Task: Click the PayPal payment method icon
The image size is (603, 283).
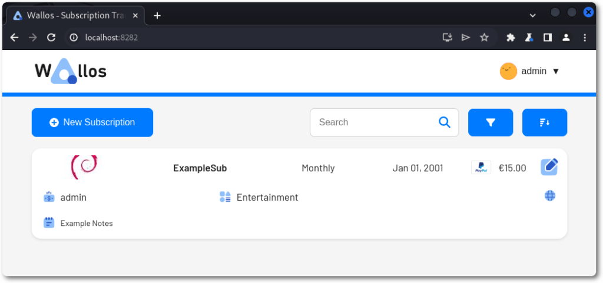Action: pos(481,168)
